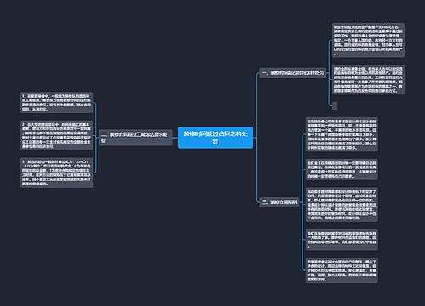Select note 1 about 家庭装修 delays
Image resolution: width=425 pixels, height=306 pixels.
coord(56,102)
